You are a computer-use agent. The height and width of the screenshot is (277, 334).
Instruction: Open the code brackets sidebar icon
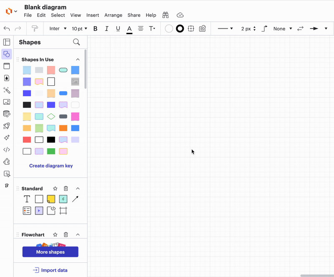(x=7, y=150)
